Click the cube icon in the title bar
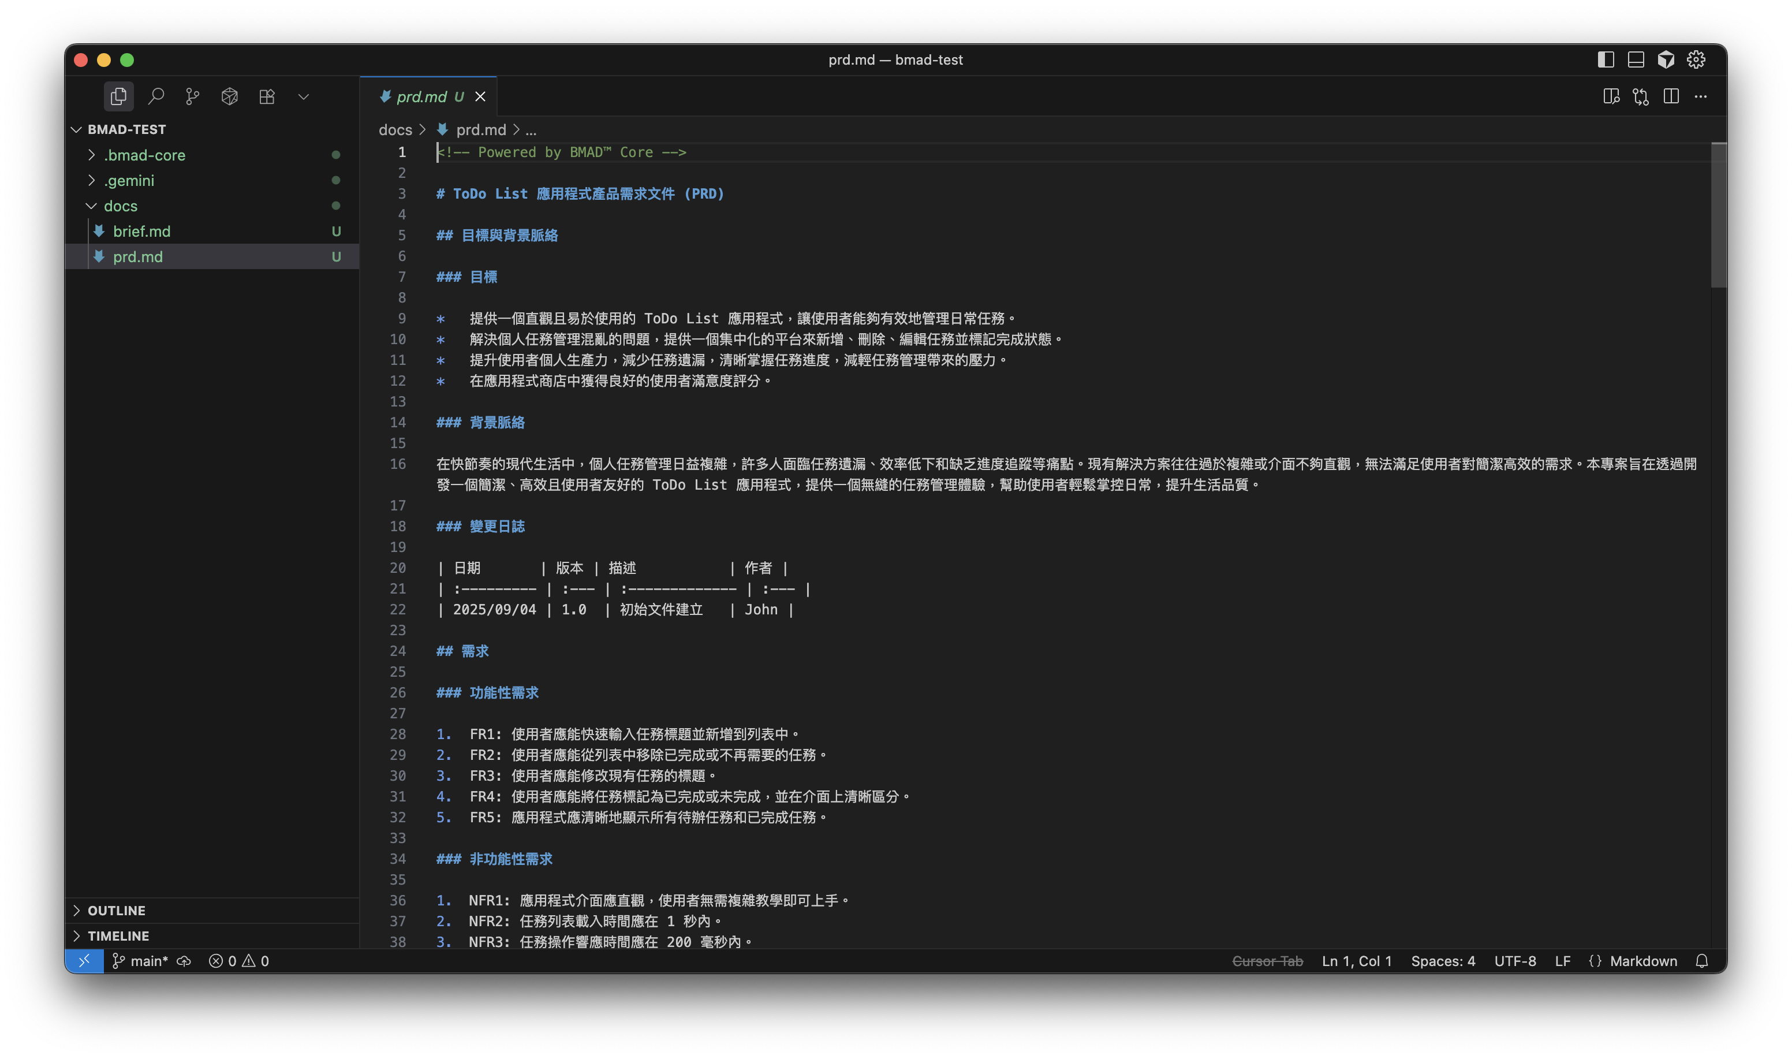Viewport: 1792px width, 1059px height. [1666, 60]
